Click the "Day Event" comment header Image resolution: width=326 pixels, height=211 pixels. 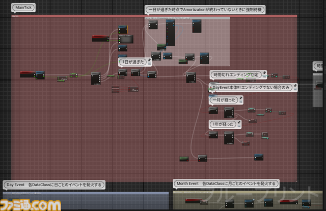54,184
